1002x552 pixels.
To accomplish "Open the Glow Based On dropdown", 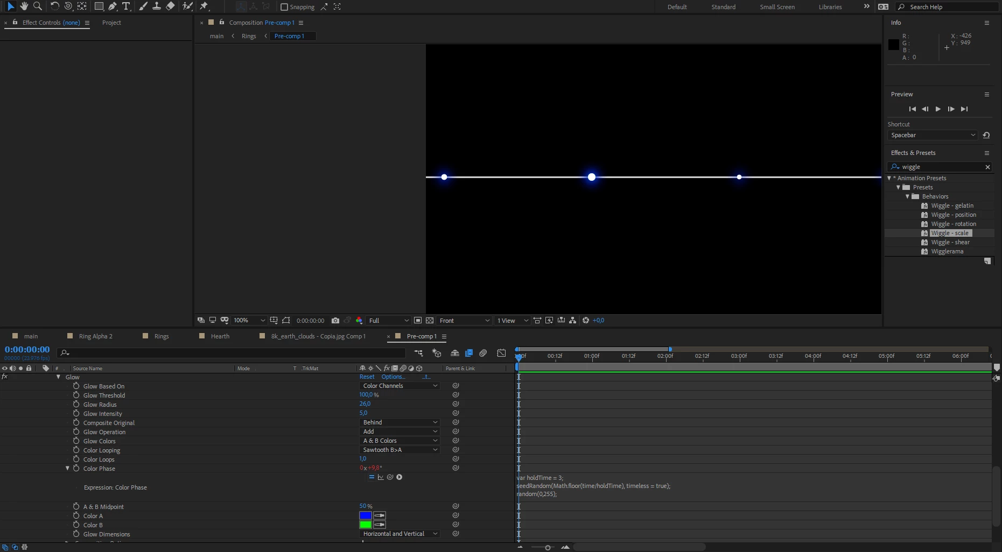I will coord(400,386).
